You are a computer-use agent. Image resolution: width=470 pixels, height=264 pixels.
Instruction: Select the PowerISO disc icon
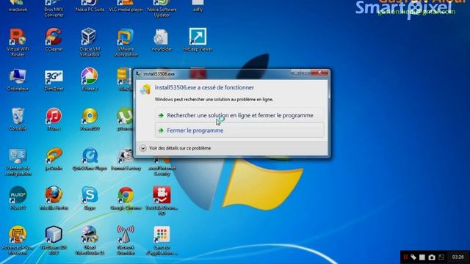(x=90, y=119)
